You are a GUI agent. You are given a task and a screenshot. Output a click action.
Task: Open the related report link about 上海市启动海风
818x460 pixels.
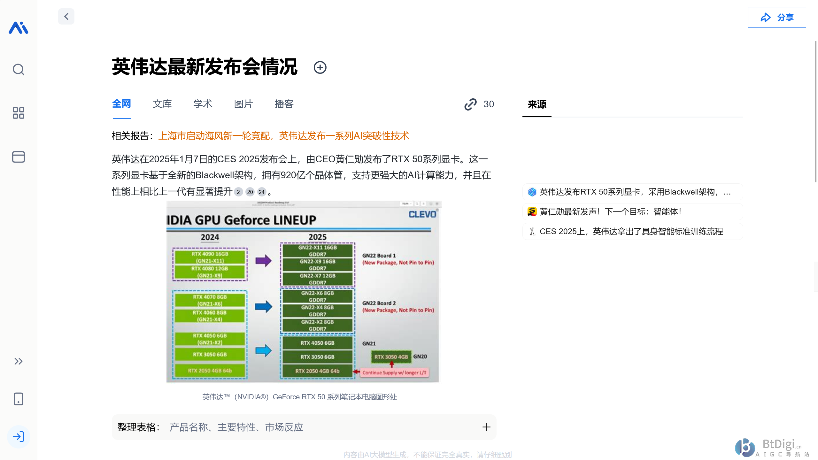coord(283,136)
